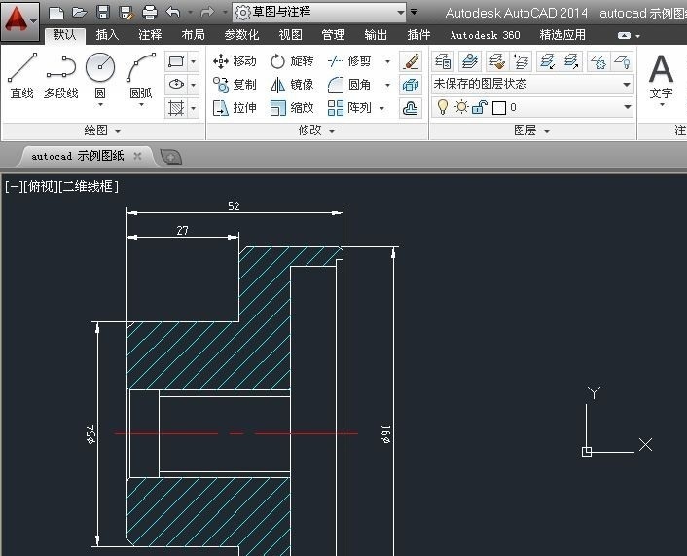Open the dropdown arrow under 圆 circle
This screenshot has height=556, width=687.
[x=100, y=105]
